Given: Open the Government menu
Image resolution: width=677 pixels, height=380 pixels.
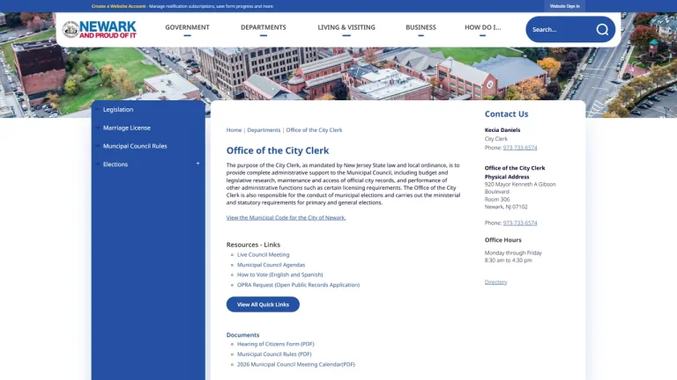Looking at the screenshot, I should tap(187, 27).
